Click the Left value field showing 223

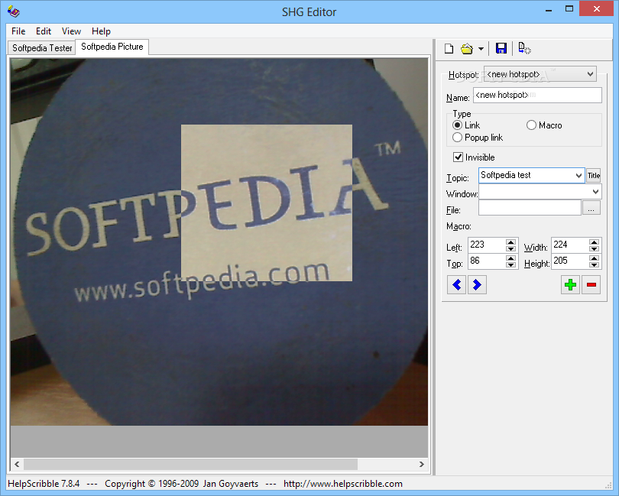(x=487, y=245)
